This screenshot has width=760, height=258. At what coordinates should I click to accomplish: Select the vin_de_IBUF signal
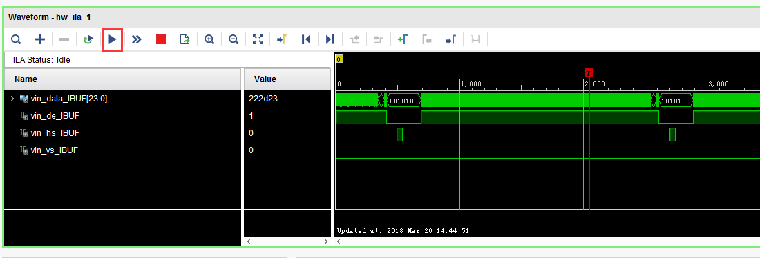click(55, 116)
